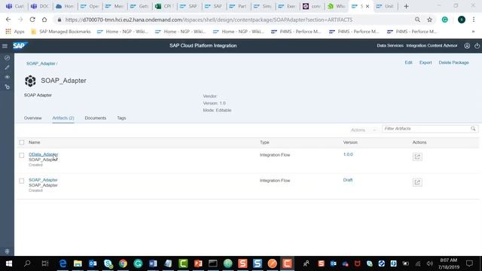Image resolution: width=482 pixels, height=271 pixels.
Task: Open SAP Managed Bookmarks folder
Action: [61, 32]
